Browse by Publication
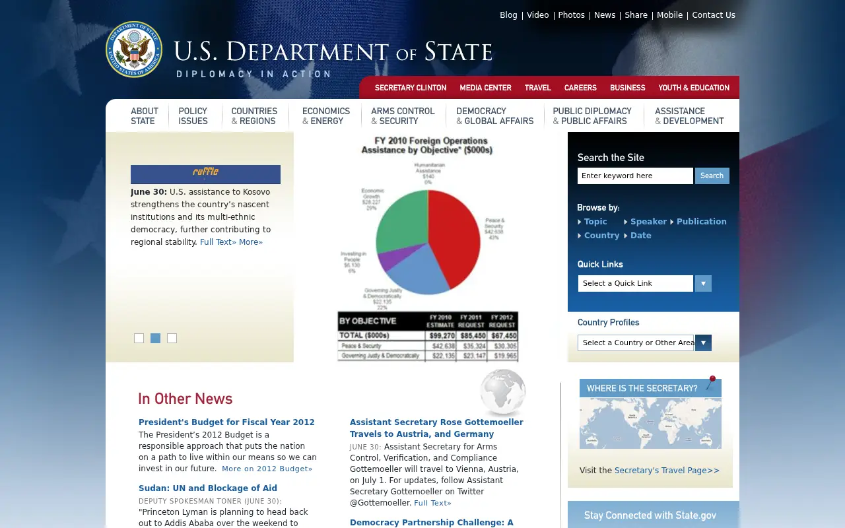Viewport: 845px width, 528px height. click(x=701, y=222)
